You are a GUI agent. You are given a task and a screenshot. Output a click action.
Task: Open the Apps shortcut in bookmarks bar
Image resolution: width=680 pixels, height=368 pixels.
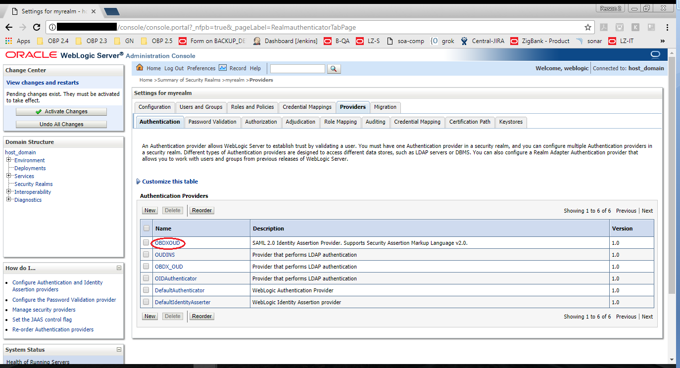[18, 41]
